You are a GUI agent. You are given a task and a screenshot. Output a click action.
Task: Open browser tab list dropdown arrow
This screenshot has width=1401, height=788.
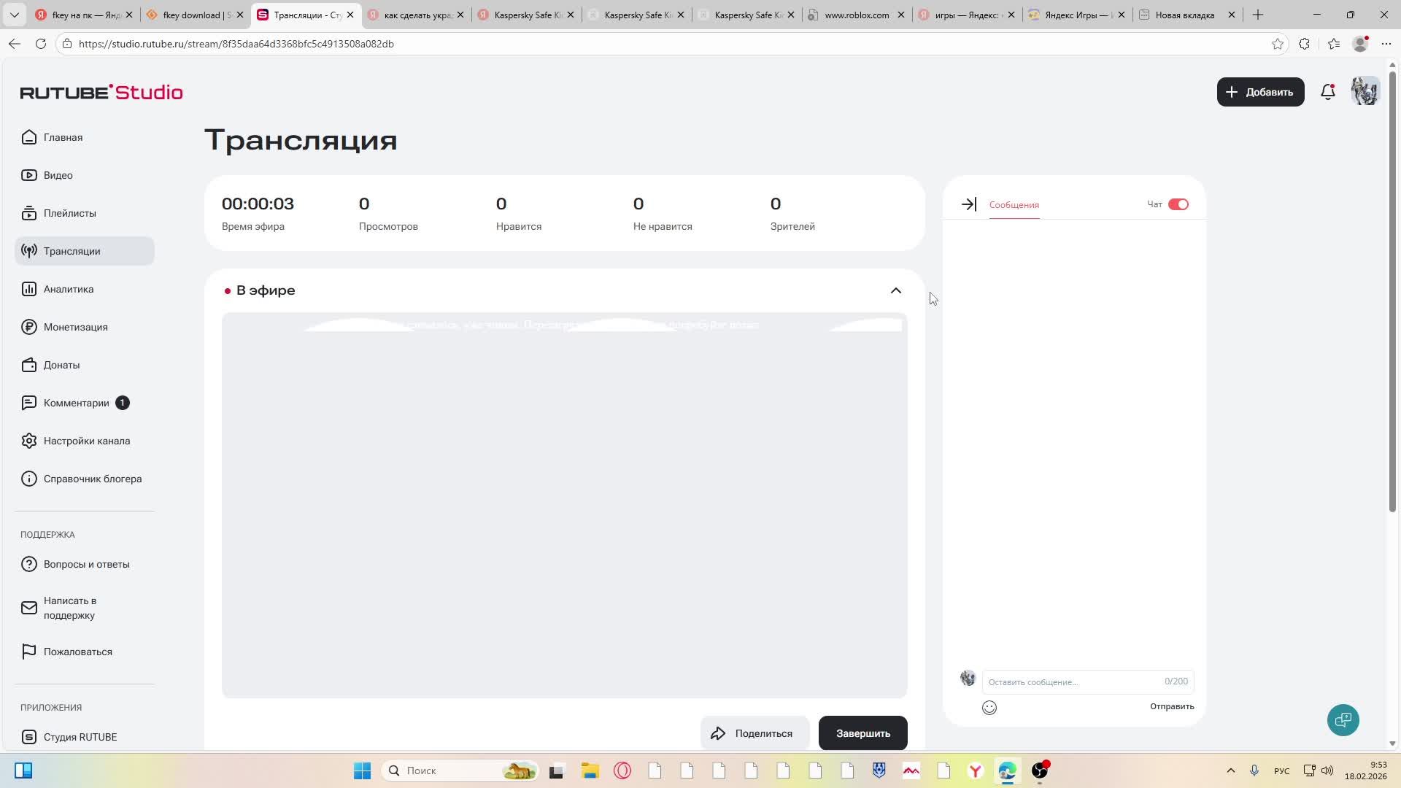click(x=14, y=15)
